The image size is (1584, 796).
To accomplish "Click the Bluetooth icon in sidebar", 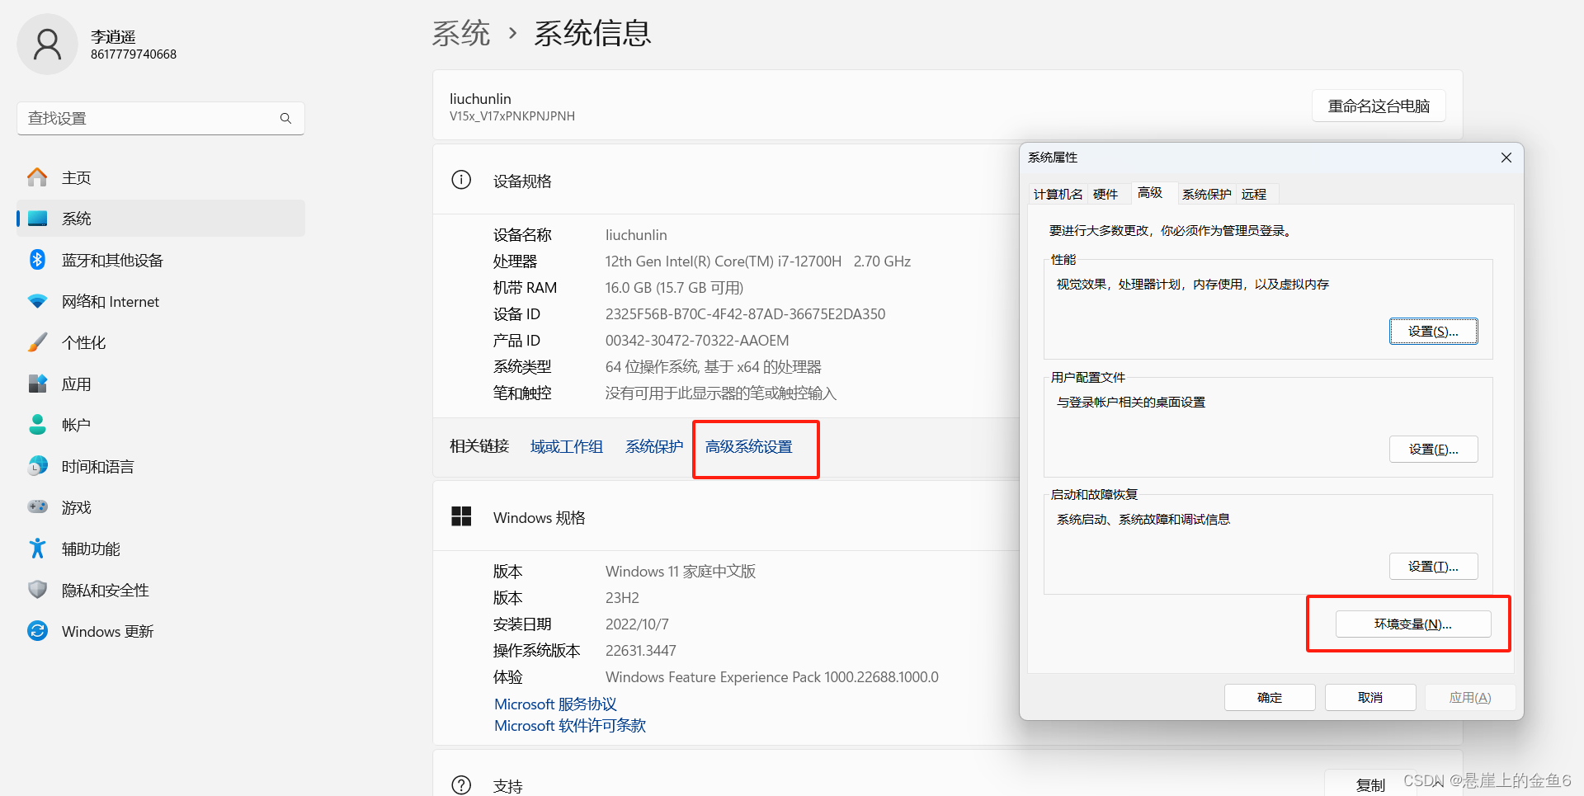I will click(x=37, y=260).
